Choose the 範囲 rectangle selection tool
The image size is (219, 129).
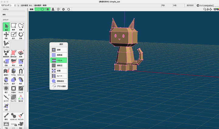[13, 27]
